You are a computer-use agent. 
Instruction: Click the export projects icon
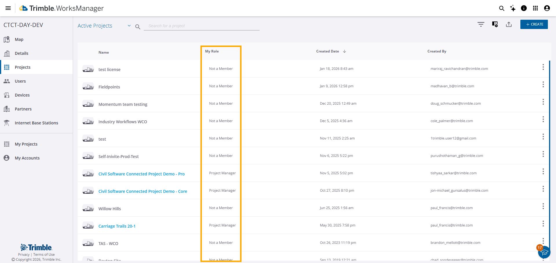[x=509, y=24]
